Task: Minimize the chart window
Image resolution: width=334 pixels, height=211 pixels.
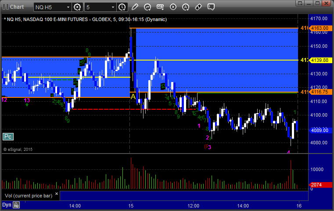Action: 309,3
